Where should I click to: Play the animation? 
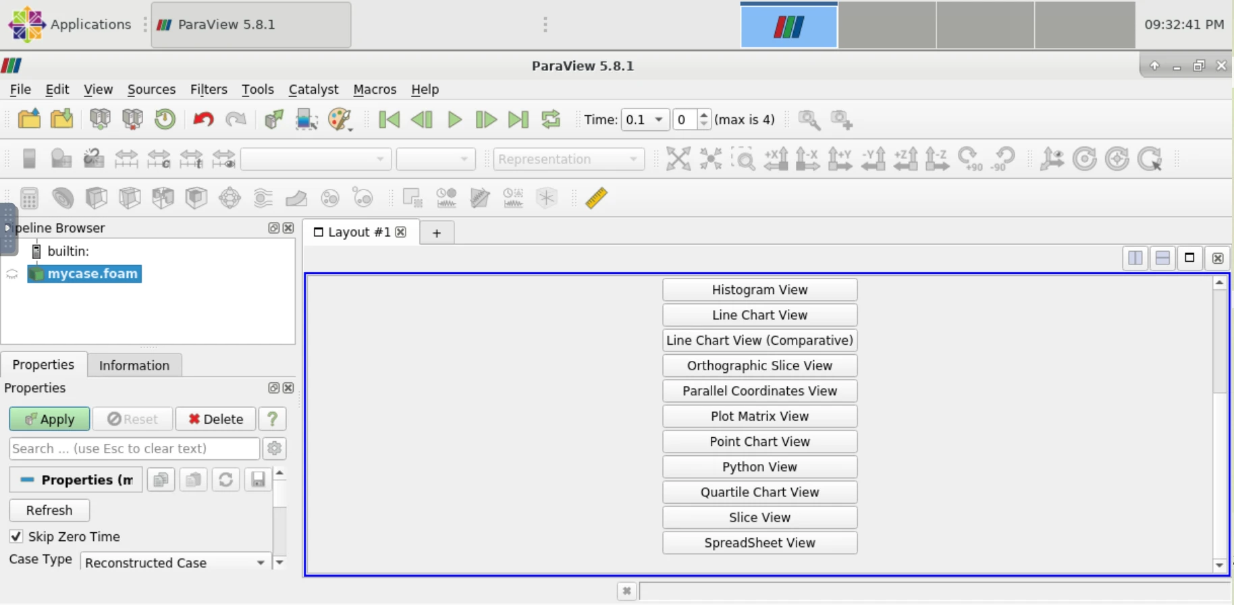pyautogui.click(x=454, y=119)
